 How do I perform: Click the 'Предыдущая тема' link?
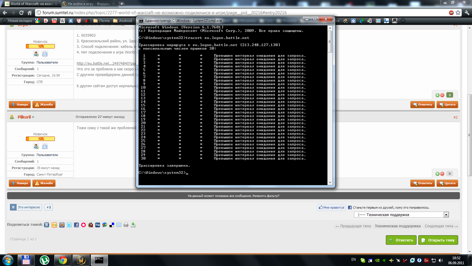(353, 226)
